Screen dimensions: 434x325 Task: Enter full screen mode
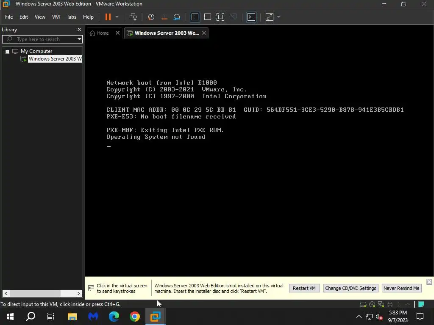[220, 17]
